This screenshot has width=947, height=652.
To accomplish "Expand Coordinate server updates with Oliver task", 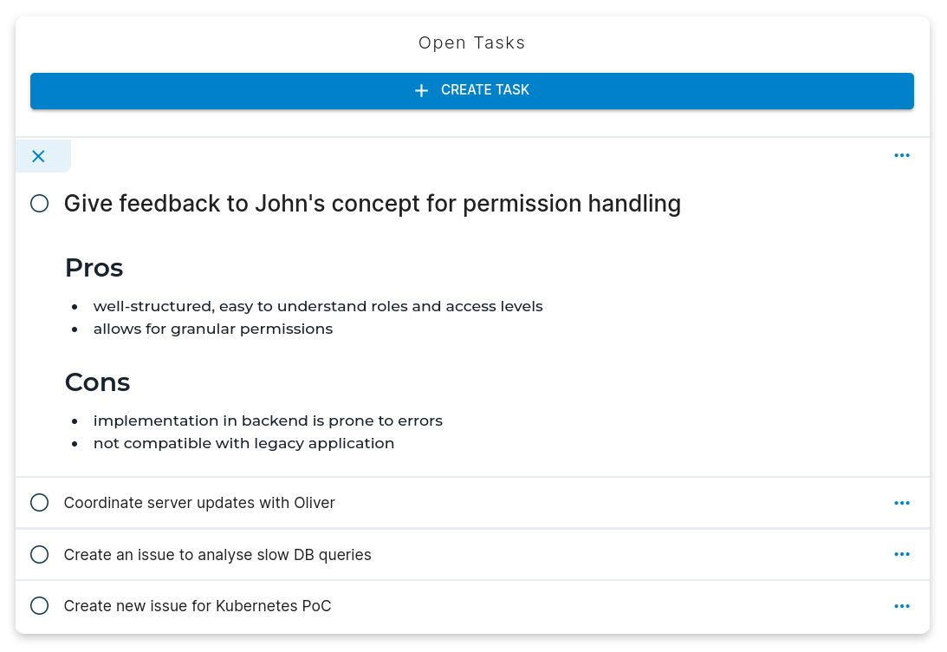I will point(199,503).
